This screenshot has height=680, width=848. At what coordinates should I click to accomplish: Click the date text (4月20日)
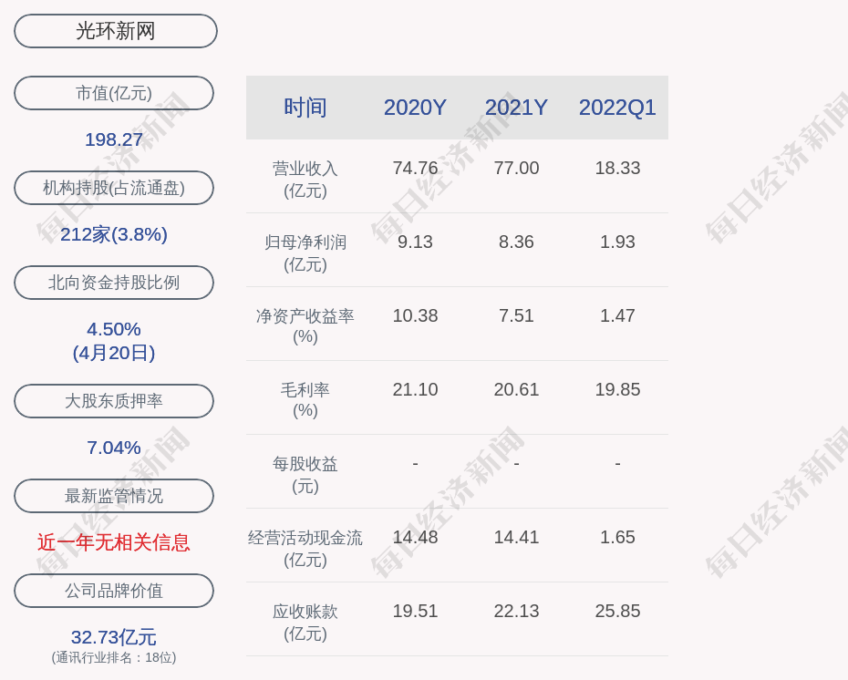[x=114, y=353]
